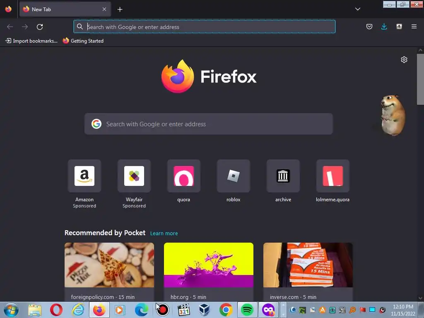Open the Downloads panel
Image resolution: width=424 pixels, height=318 pixels.
[x=384, y=26]
